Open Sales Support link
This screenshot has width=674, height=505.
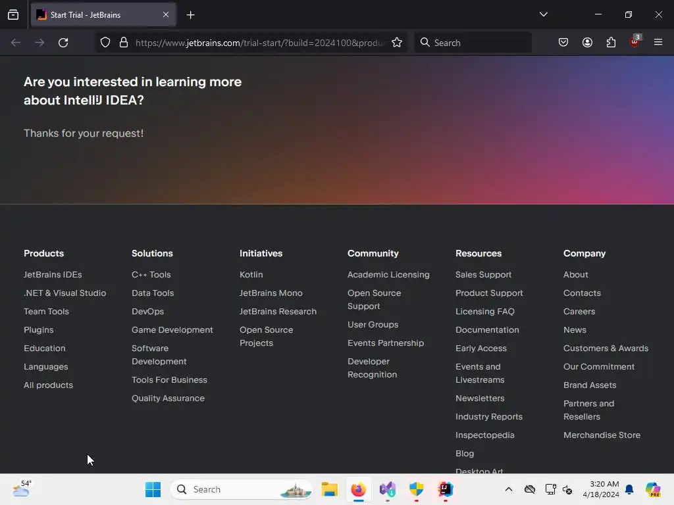click(x=484, y=274)
